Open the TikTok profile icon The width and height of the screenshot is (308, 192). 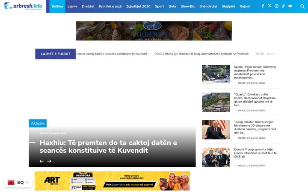tap(283, 6)
